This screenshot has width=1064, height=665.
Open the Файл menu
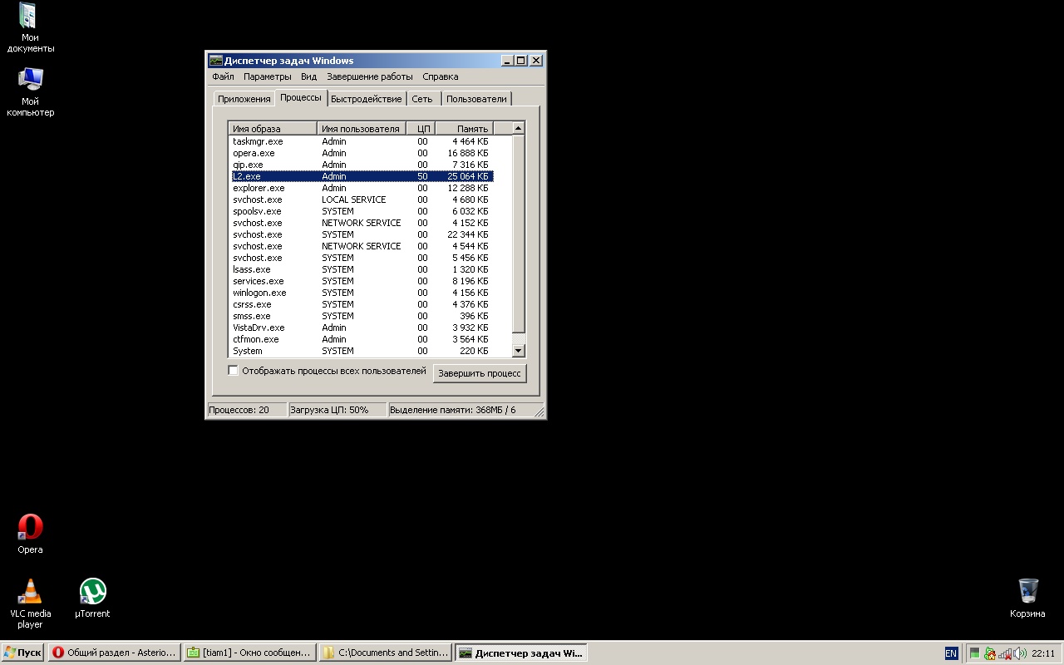pos(223,76)
